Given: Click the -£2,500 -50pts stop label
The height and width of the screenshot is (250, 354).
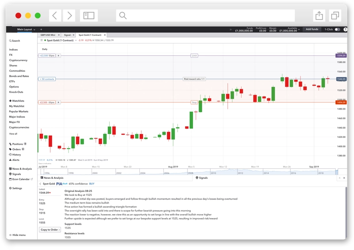Looking at the screenshot, I should [x=47, y=102].
